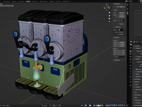Enable the Local Camera checkbox

click(x=119, y=21)
